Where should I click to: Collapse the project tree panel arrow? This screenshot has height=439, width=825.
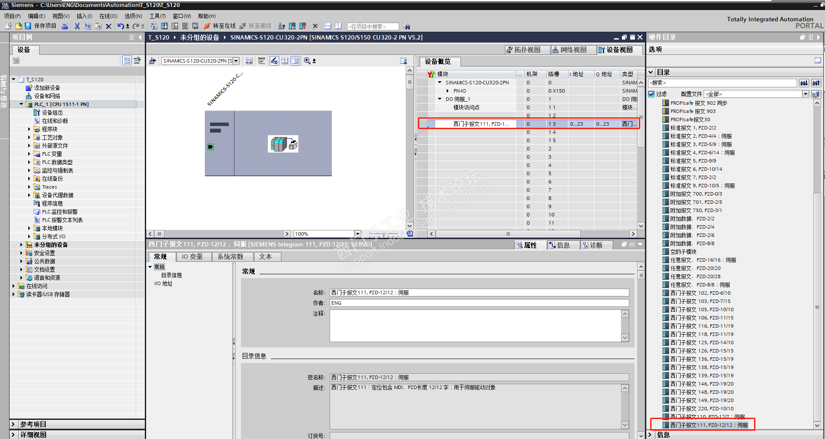point(140,37)
